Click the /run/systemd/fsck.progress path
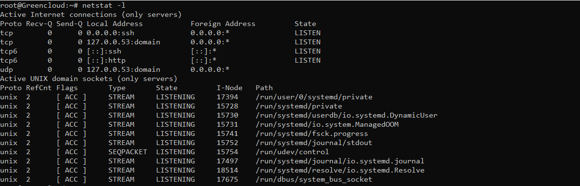 (312, 133)
